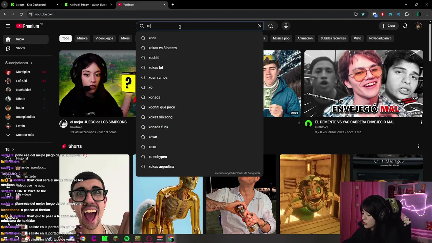Choose the 'xochitl' suggestion

[x=199, y=58]
